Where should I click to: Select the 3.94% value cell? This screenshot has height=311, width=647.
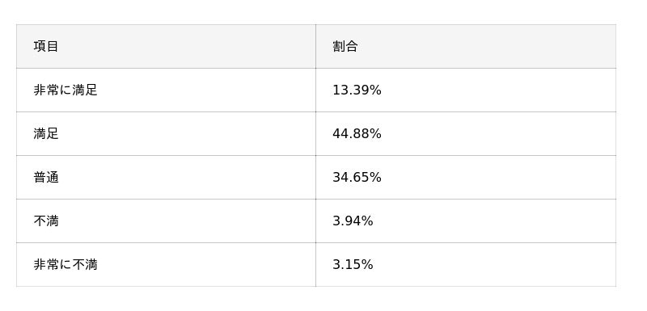point(353,221)
